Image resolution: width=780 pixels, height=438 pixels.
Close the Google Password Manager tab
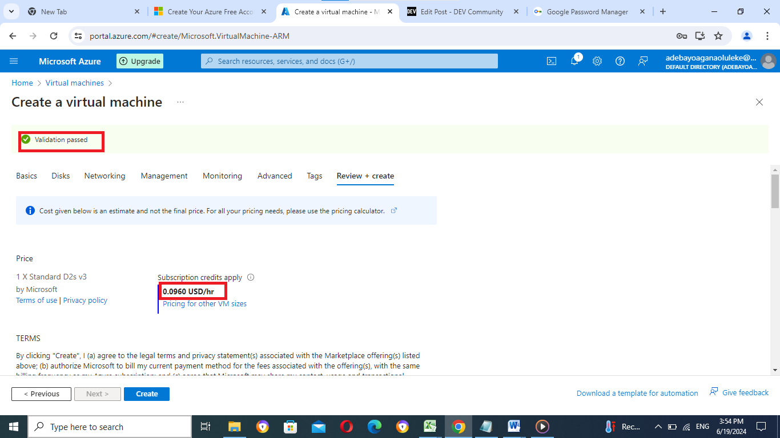pyautogui.click(x=642, y=11)
